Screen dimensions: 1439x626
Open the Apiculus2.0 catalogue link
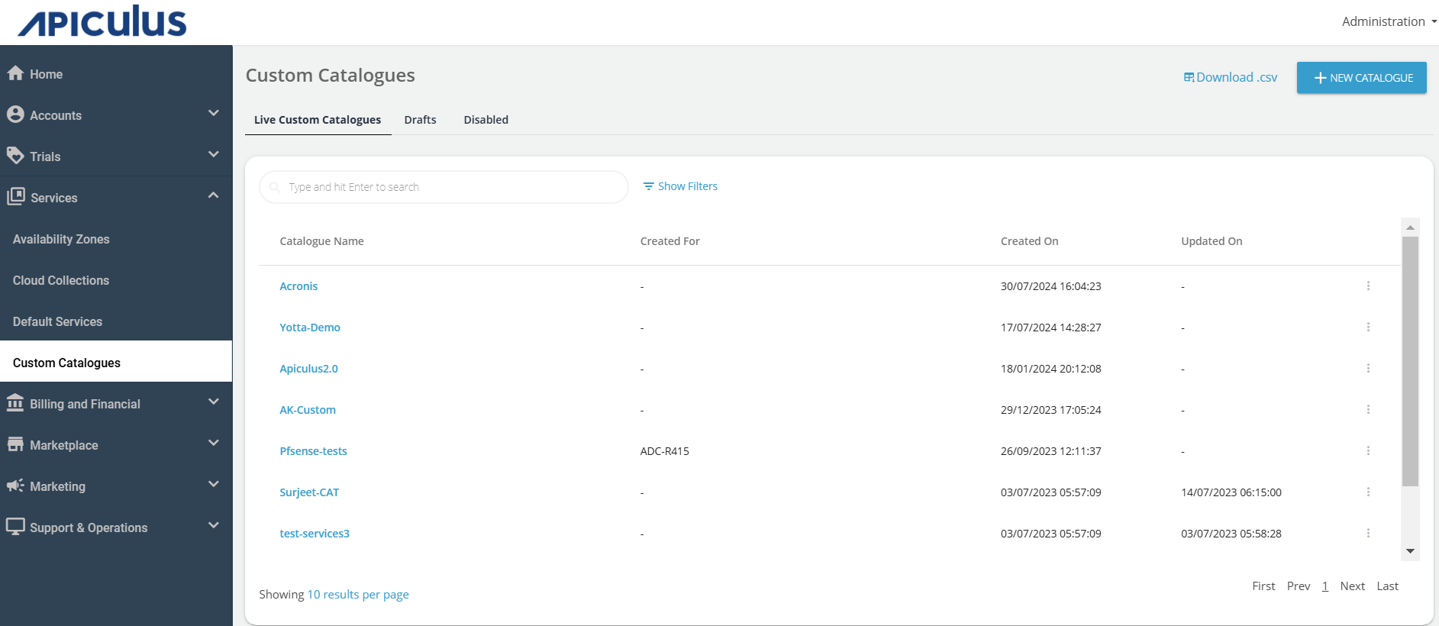[308, 369]
